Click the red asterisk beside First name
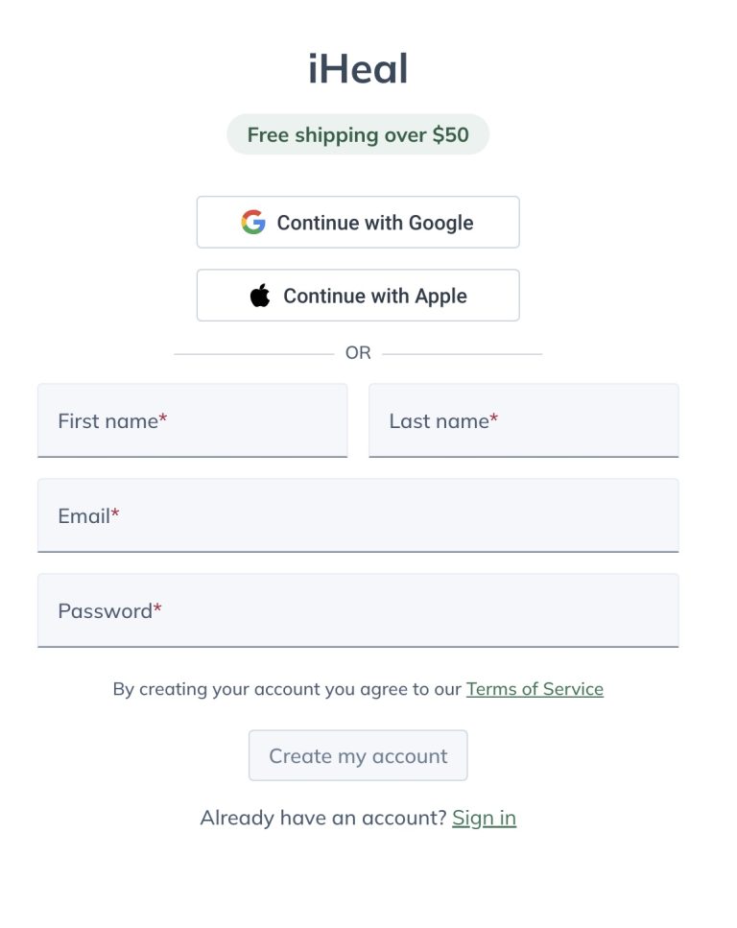This screenshot has height=928, width=737. click(163, 419)
